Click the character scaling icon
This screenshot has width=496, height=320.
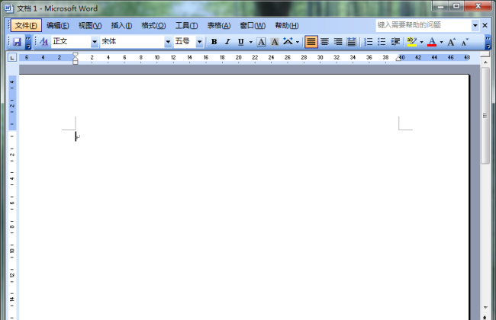288,42
